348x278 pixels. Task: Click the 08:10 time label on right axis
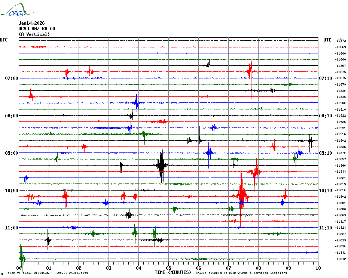point(325,116)
